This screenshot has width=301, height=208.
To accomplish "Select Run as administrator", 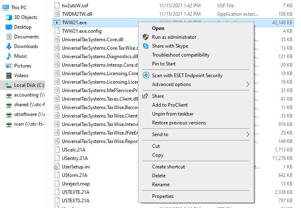I will (174, 37).
